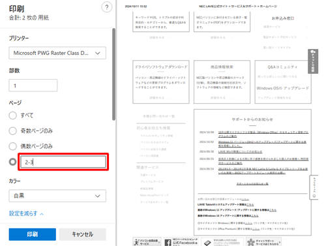This screenshot has height=246, width=326.
Task: Click ドライバ/ソフトウェアダウンロード heading in preview
Action: 161,67
